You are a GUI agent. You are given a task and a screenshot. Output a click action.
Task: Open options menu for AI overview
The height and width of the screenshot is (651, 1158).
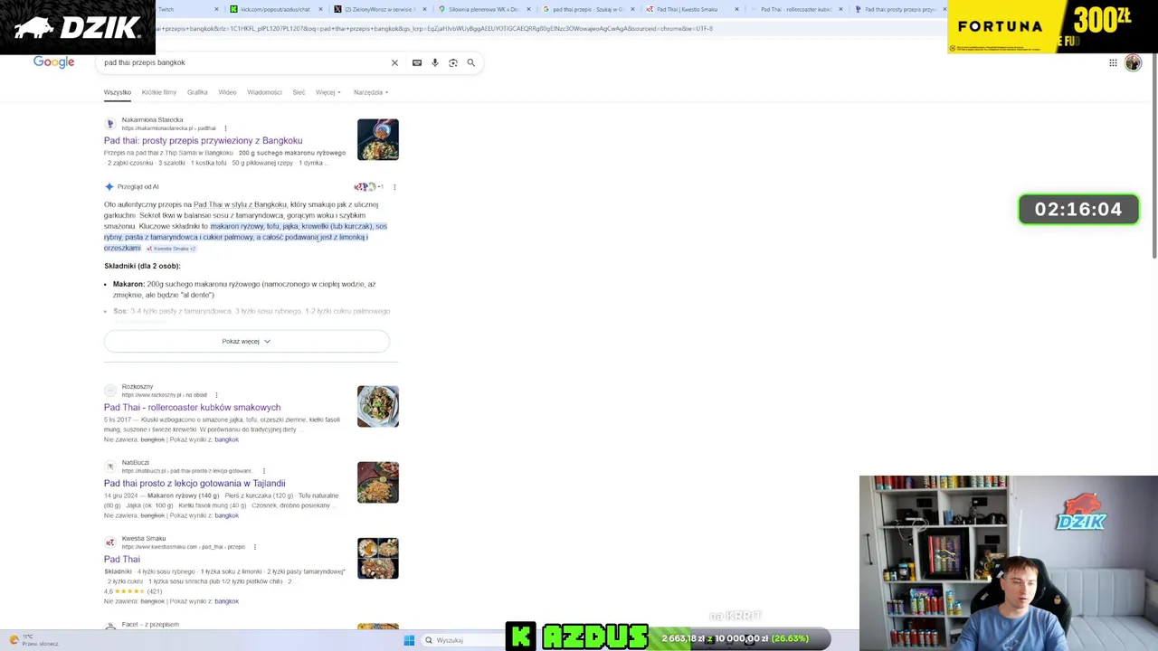[394, 187]
